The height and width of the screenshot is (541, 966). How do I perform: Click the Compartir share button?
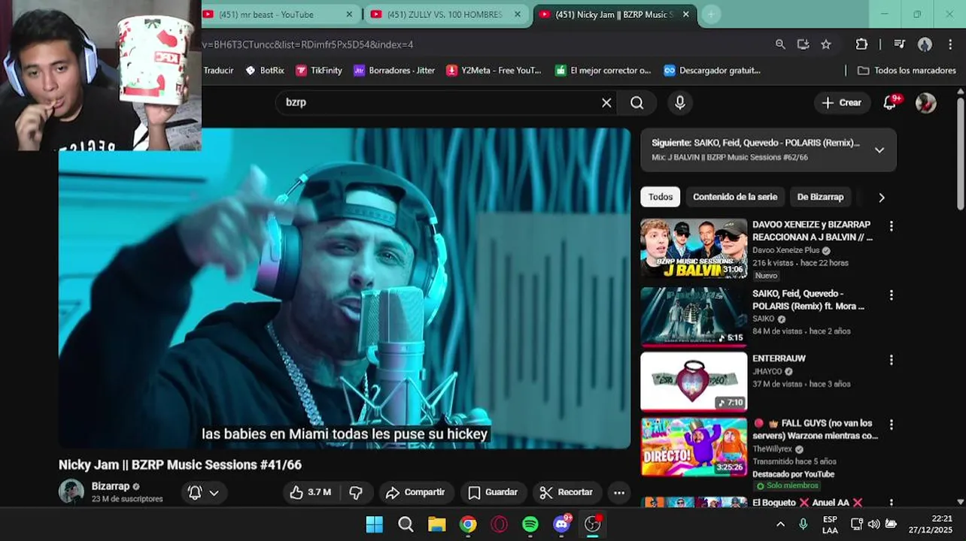click(415, 492)
